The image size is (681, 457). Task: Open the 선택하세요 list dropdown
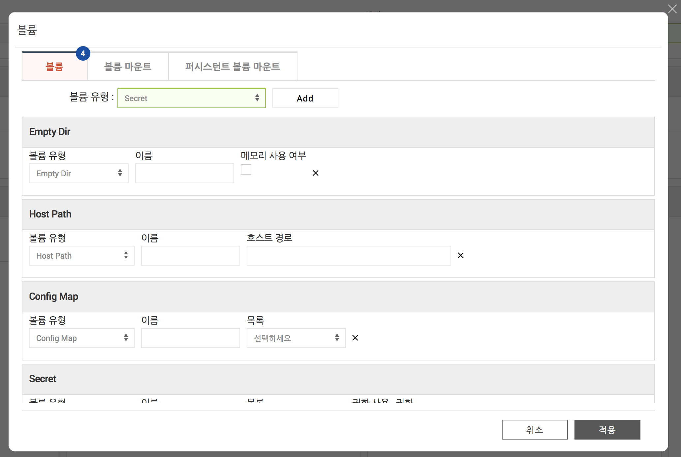[296, 338]
